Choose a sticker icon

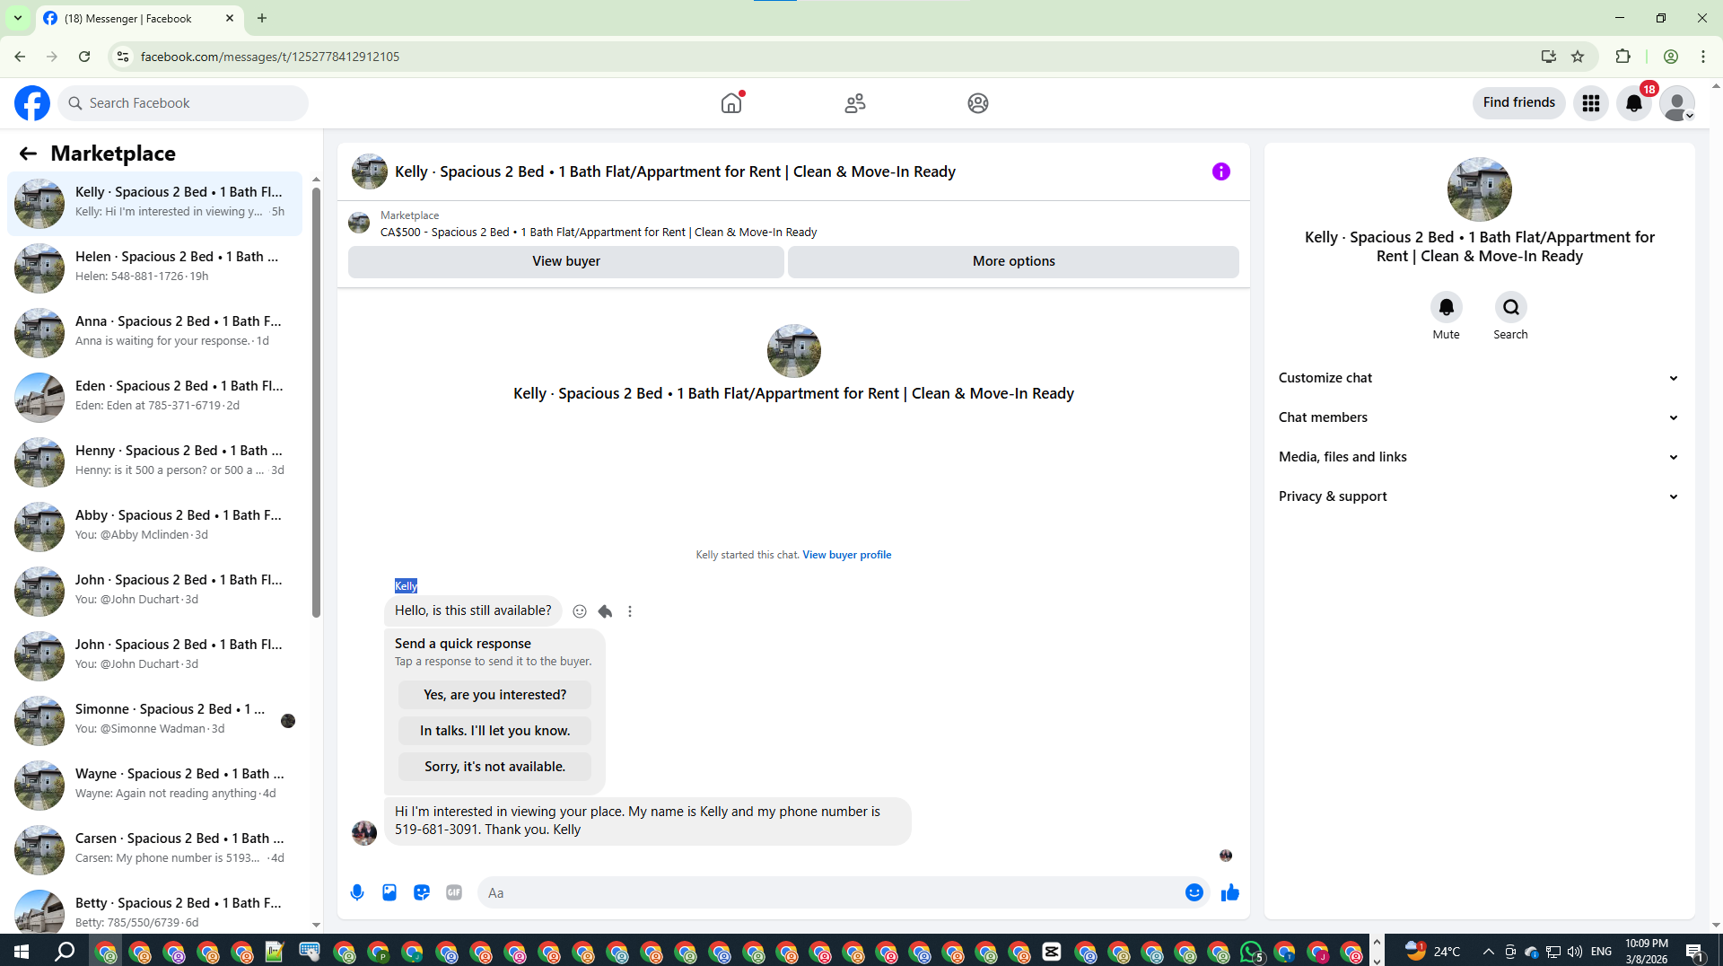pyautogui.click(x=422, y=892)
